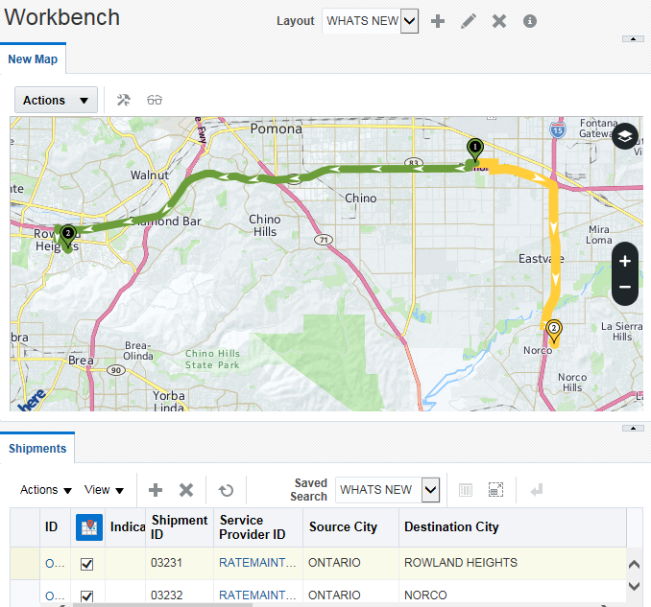
Task: Edit the current layout with pencil icon
Action: (x=469, y=21)
